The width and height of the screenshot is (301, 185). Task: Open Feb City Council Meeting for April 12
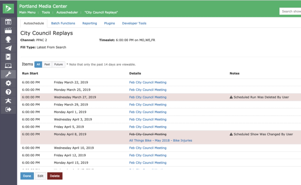(148, 155)
